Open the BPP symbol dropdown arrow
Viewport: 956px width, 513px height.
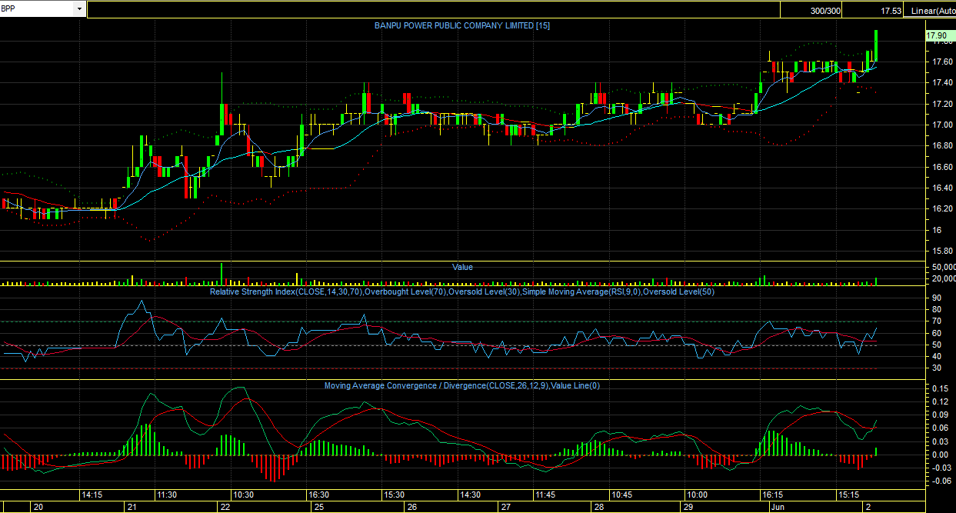[x=80, y=9]
